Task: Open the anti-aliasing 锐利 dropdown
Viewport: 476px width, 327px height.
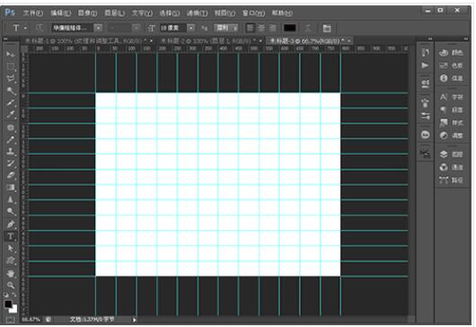Action: [x=226, y=28]
